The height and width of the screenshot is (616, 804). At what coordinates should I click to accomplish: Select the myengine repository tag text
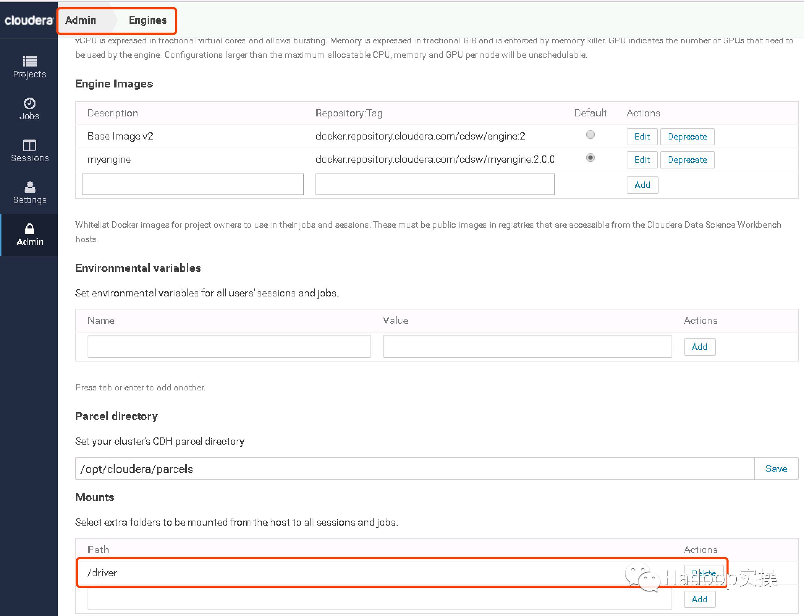435,159
